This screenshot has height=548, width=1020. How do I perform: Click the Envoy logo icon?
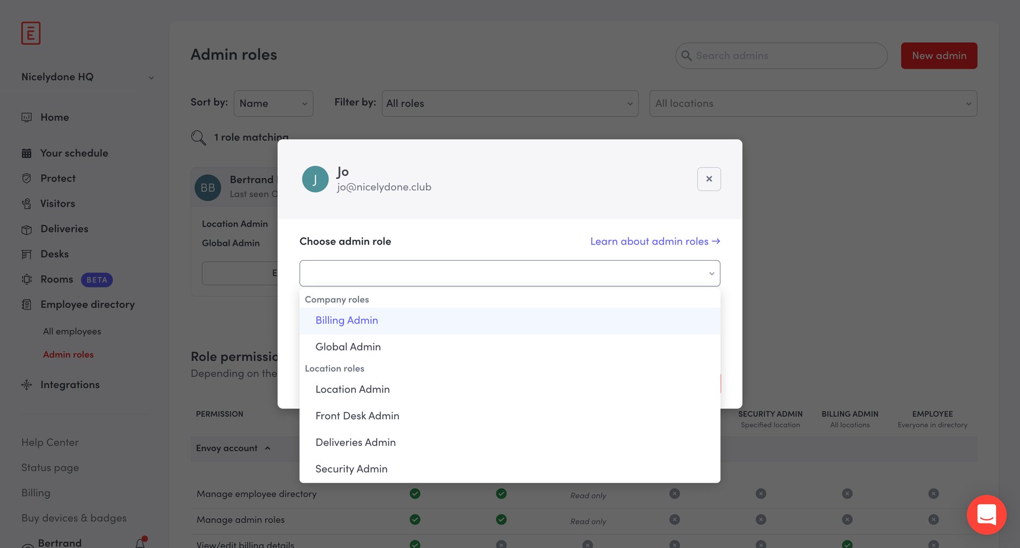pyautogui.click(x=31, y=33)
